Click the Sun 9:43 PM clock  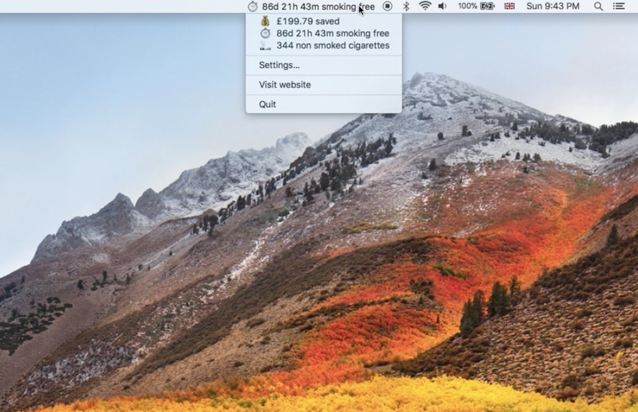[x=552, y=6]
